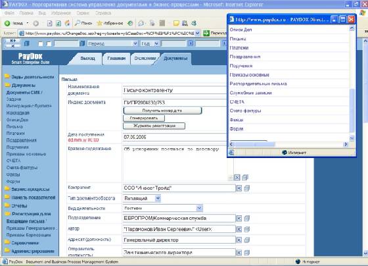This screenshot has height=266, width=368.
Task: Open Тип документооборота dropdown showing Входящий
Action: coord(142,198)
